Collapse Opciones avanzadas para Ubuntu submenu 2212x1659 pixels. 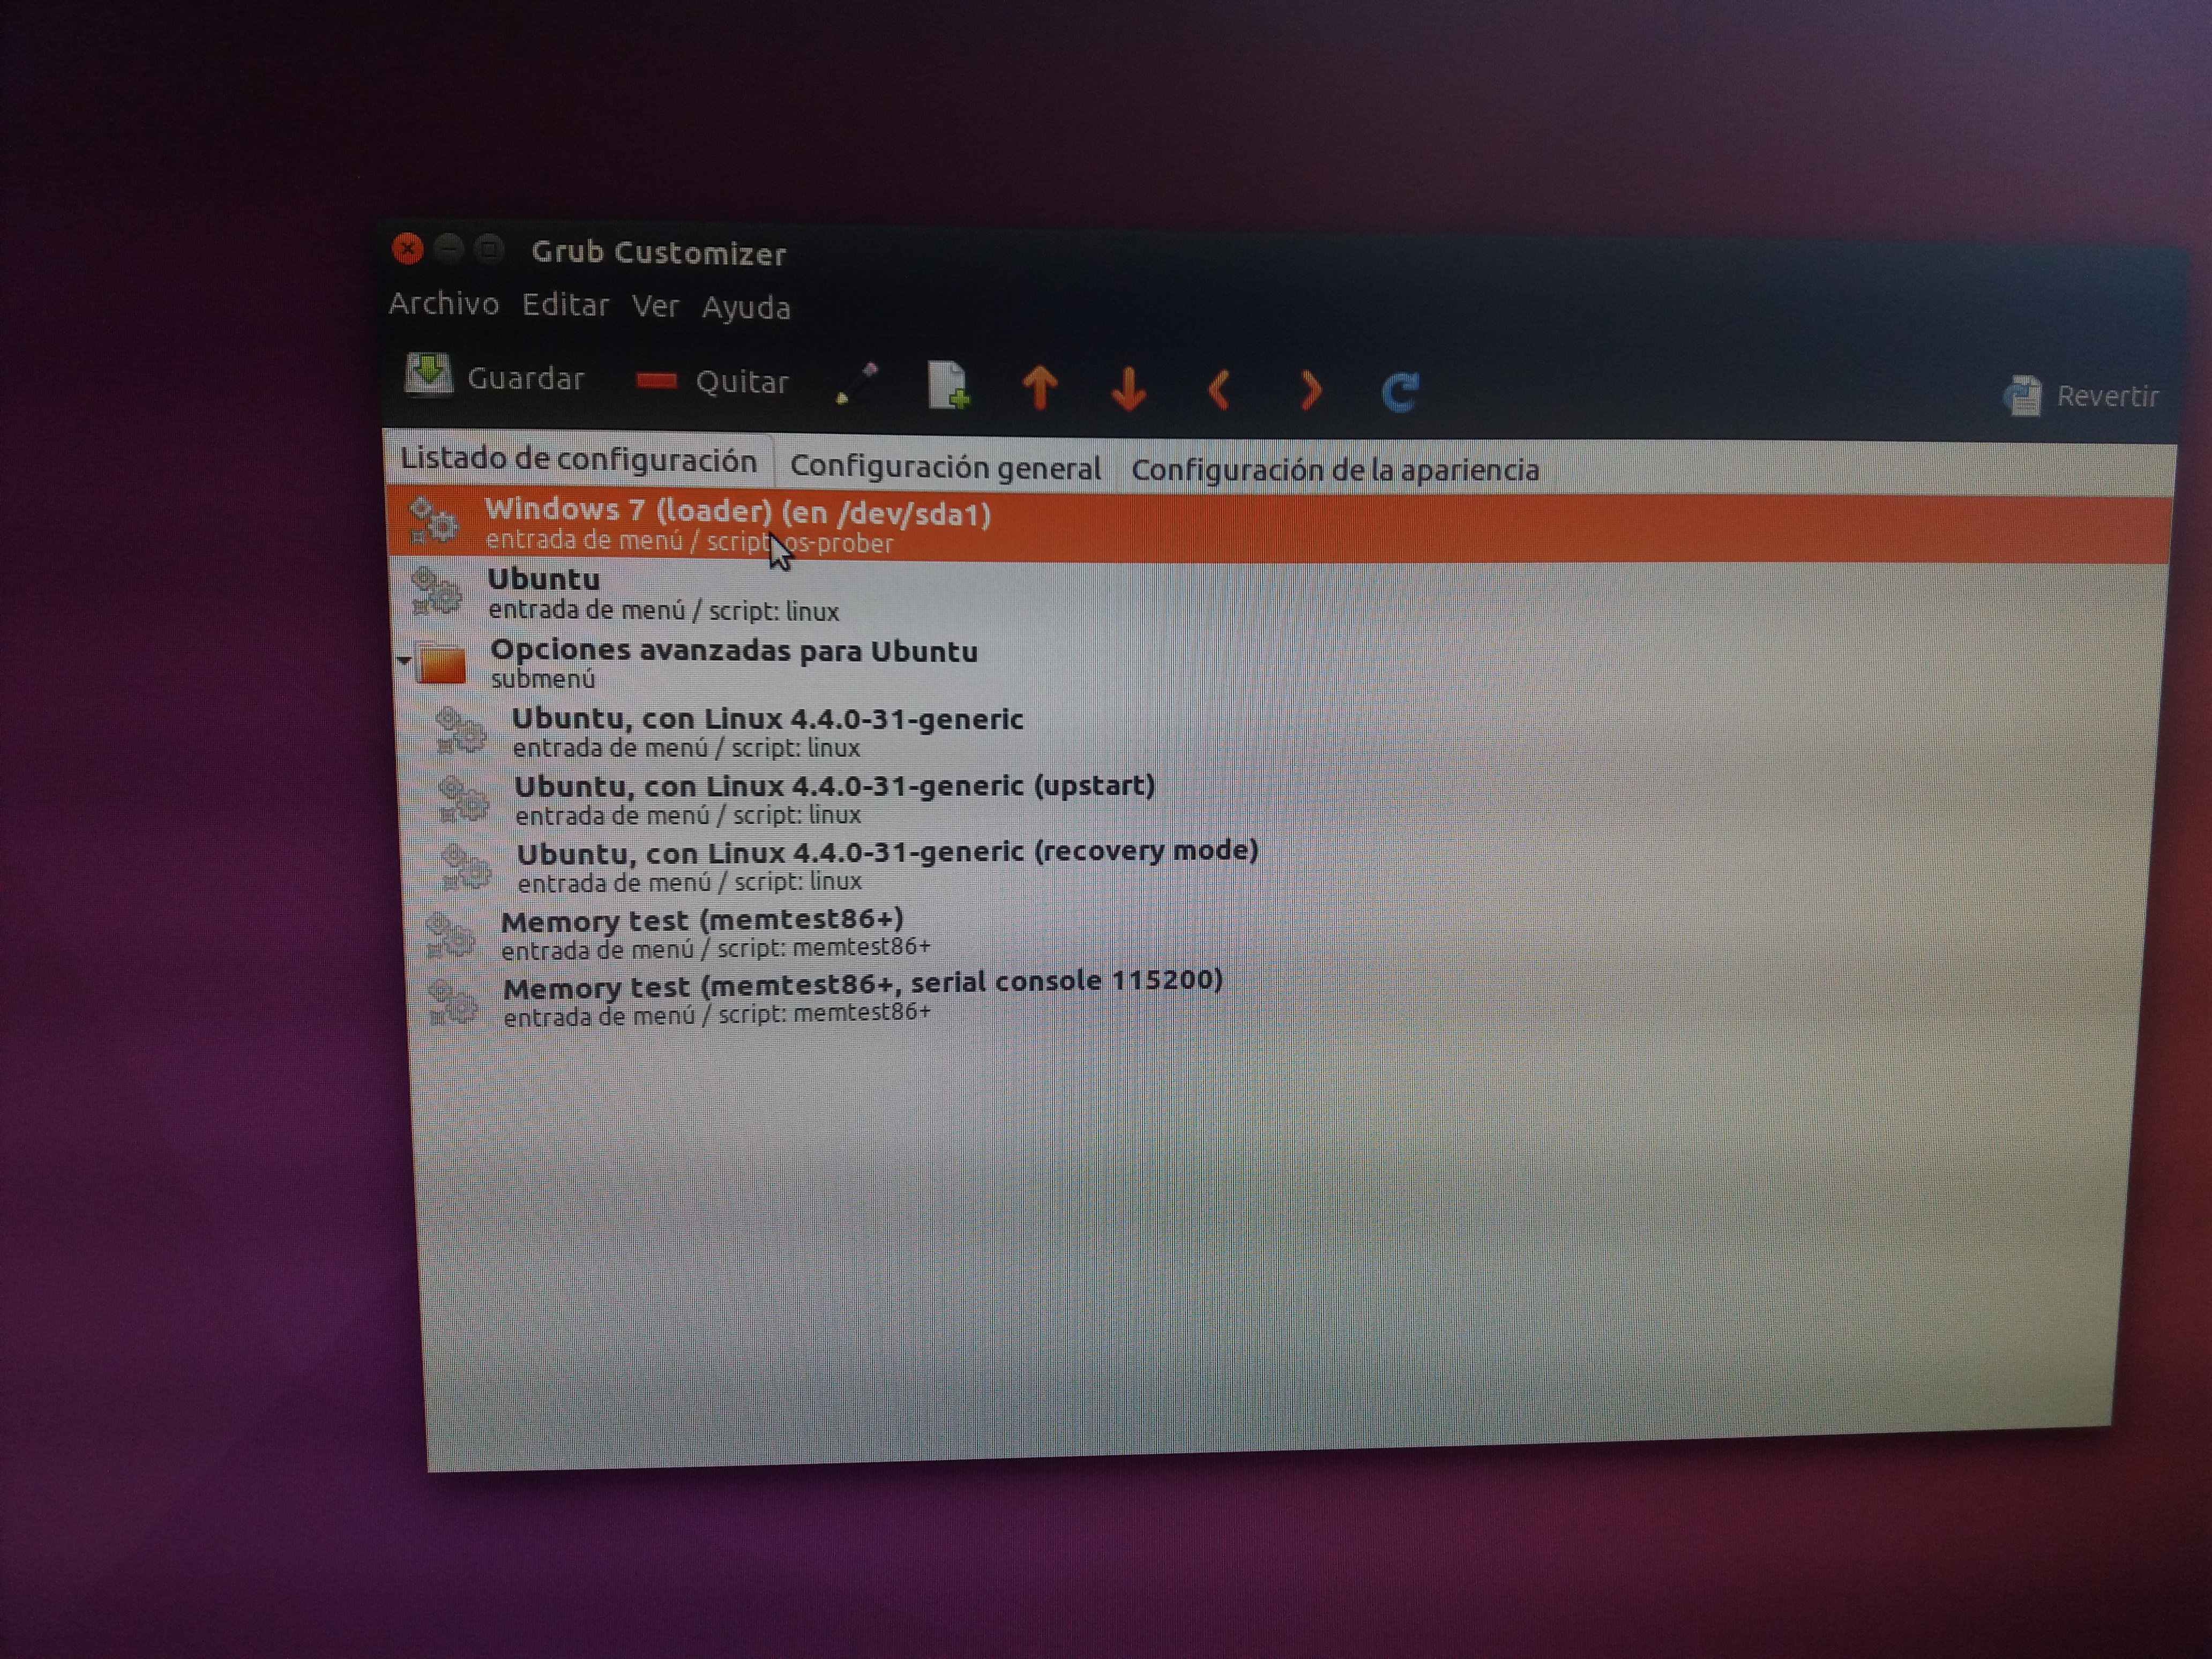tap(404, 660)
